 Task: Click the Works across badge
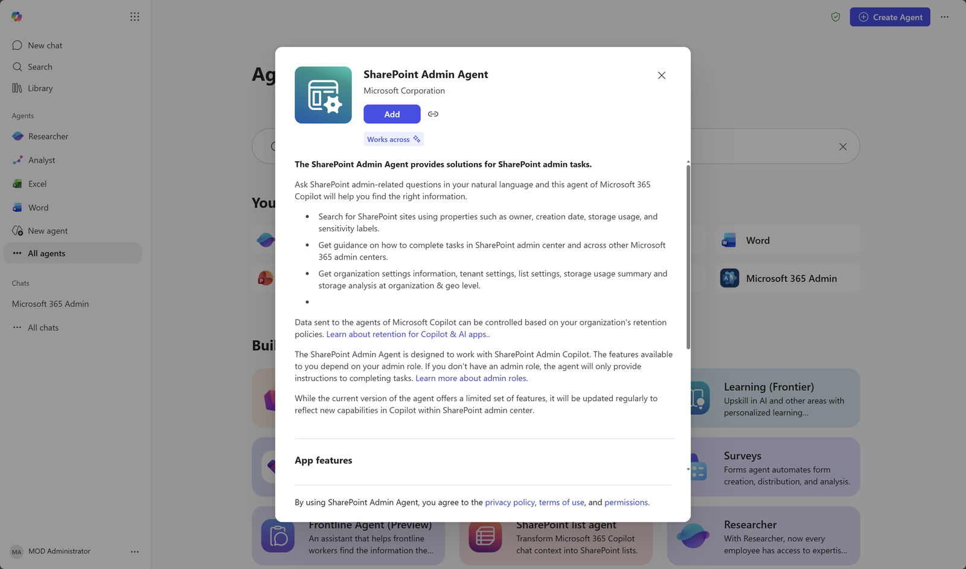pos(394,140)
